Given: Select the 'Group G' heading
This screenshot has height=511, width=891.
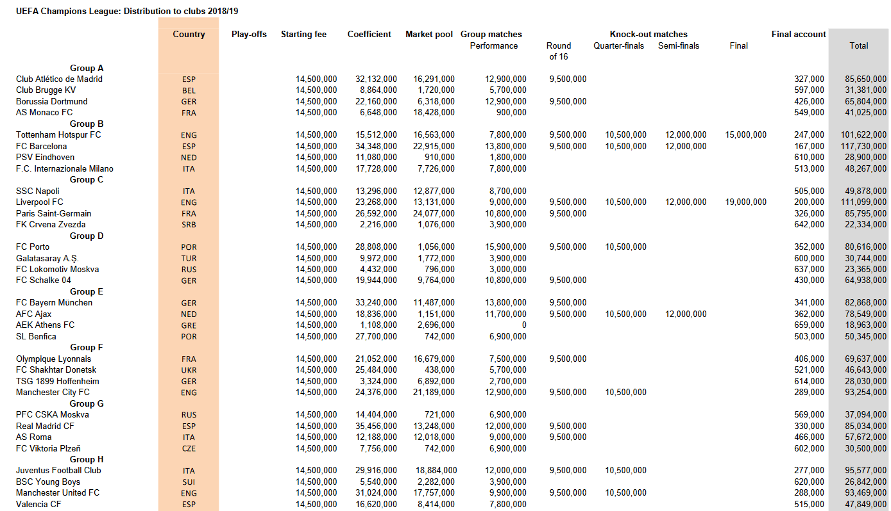Looking at the screenshot, I should [x=87, y=403].
